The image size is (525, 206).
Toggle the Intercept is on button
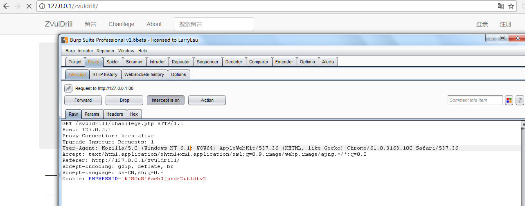tap(166, 100)
